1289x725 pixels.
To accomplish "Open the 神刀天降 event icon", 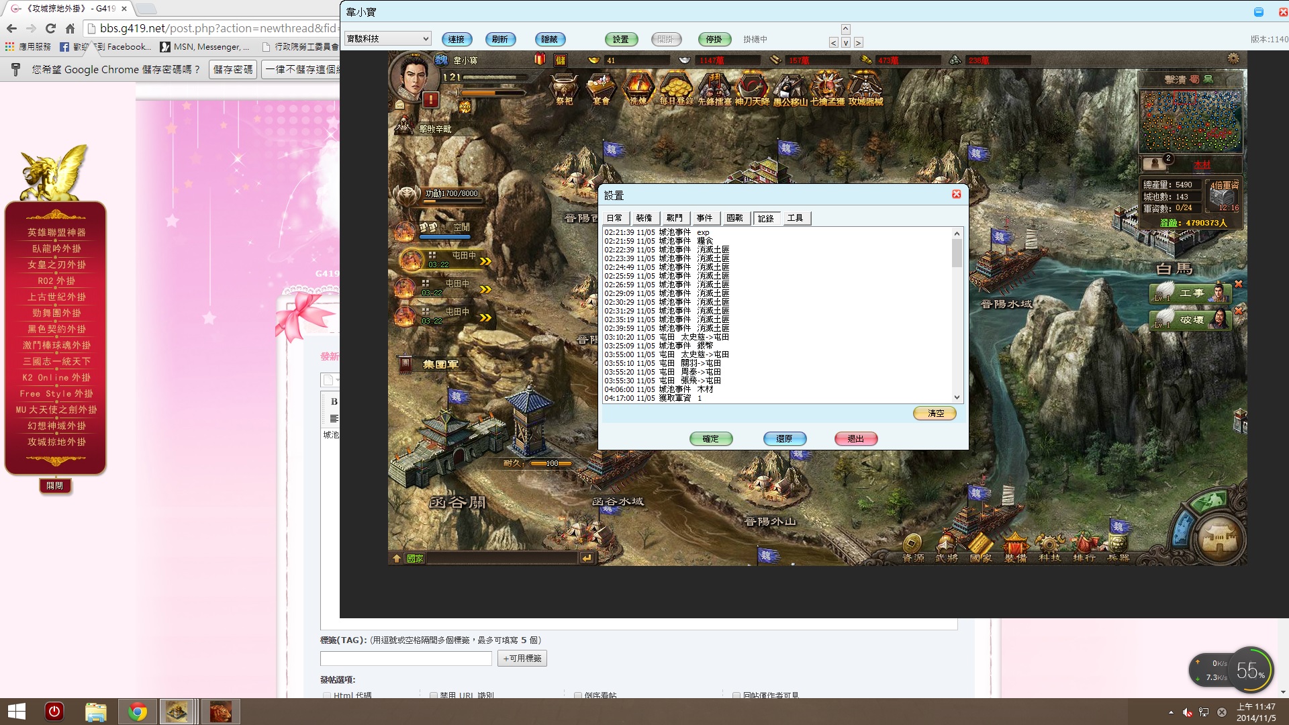I will 752,89.
